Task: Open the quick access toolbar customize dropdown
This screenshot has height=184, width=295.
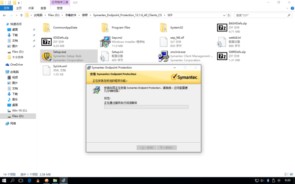Action: click(19, 3)
